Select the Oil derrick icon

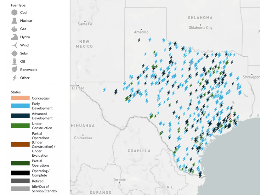tap(14, 61)
